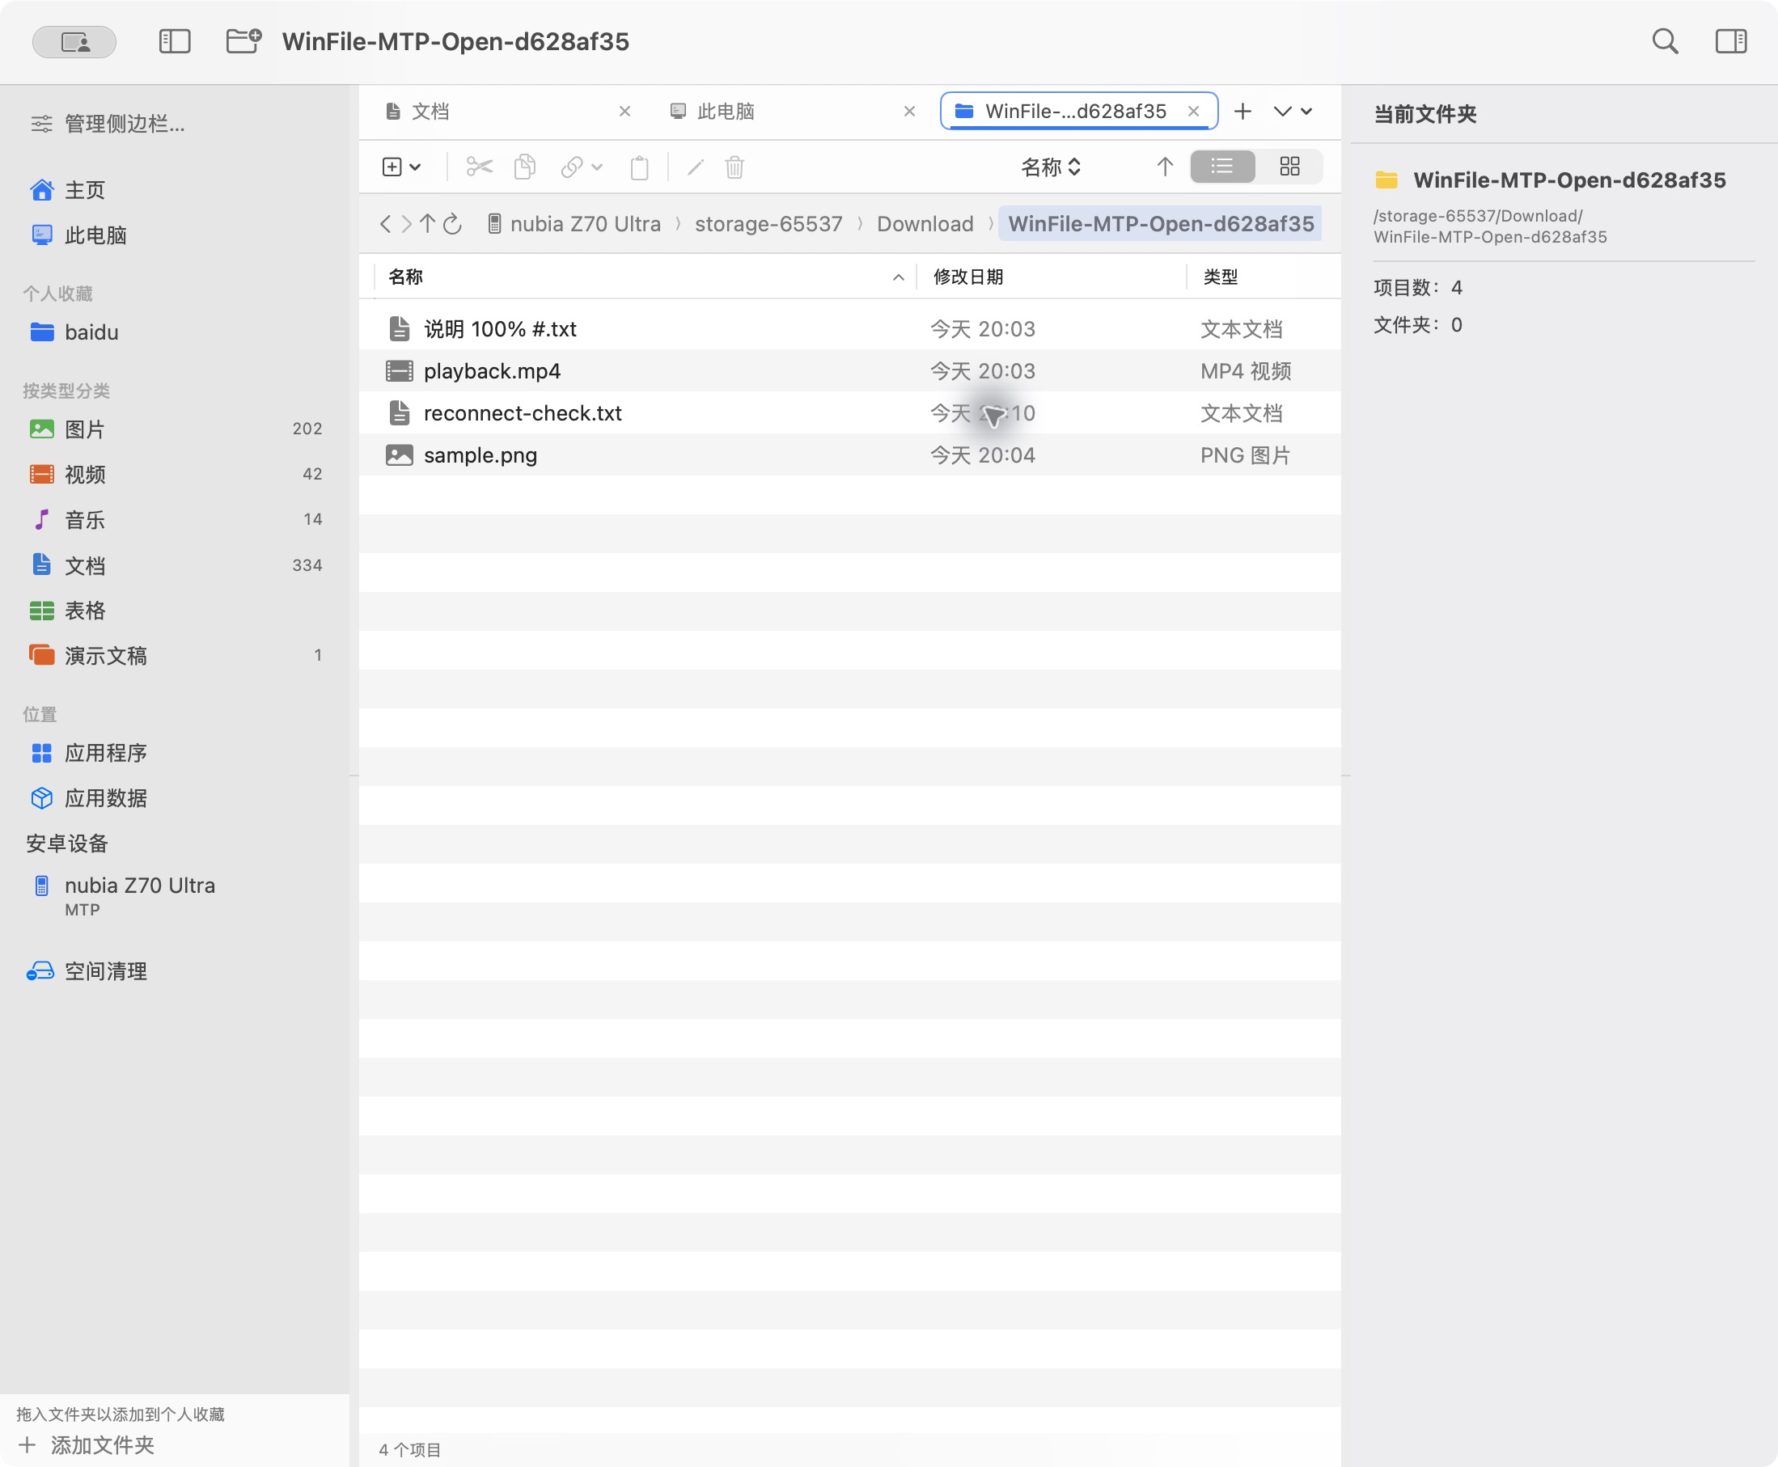Viewport: 1778px width, 1467px height.
Task: Click the trash delete icon
Action: click(x=734, y=167)
